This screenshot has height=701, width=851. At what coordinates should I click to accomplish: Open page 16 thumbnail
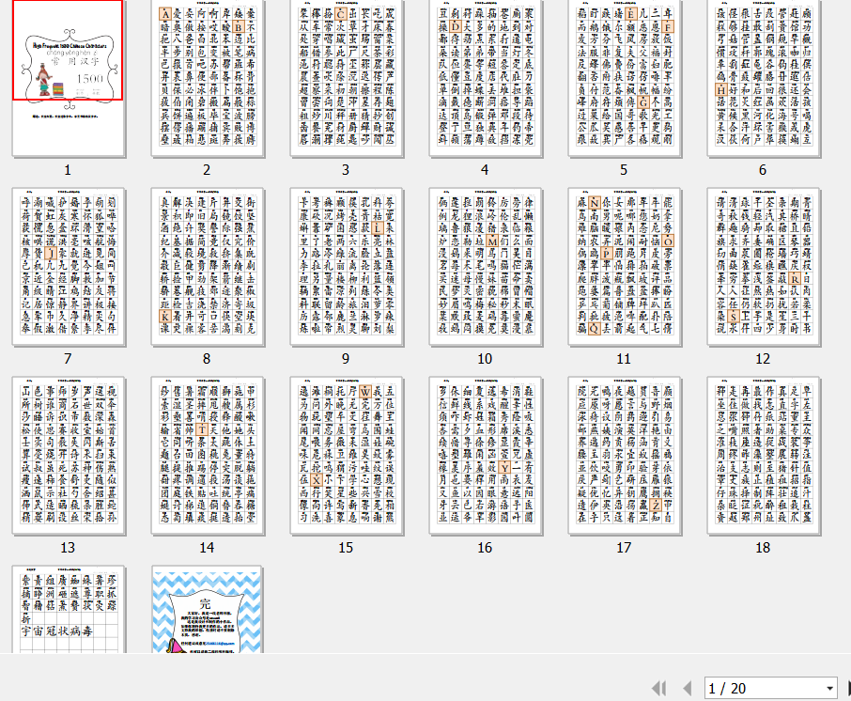(x=485, y=455)
